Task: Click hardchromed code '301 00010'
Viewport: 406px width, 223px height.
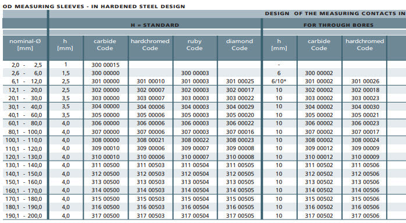Action: [x=151, y=82]
